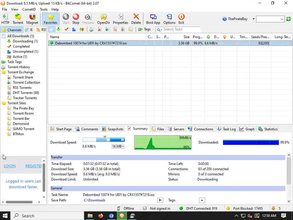Screen dimensions: 293x220
Task: Click the blue Downloaded progress bar
Action: 251,142
